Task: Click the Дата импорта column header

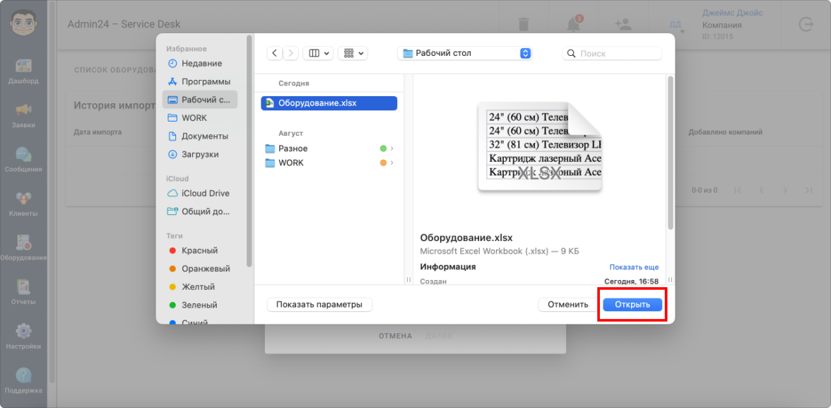Action: coord(98,132)
